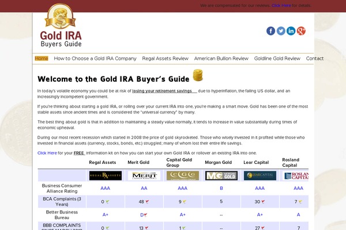
Task: Open the American Bullion Review page
Action: click(x=221, y=59)
